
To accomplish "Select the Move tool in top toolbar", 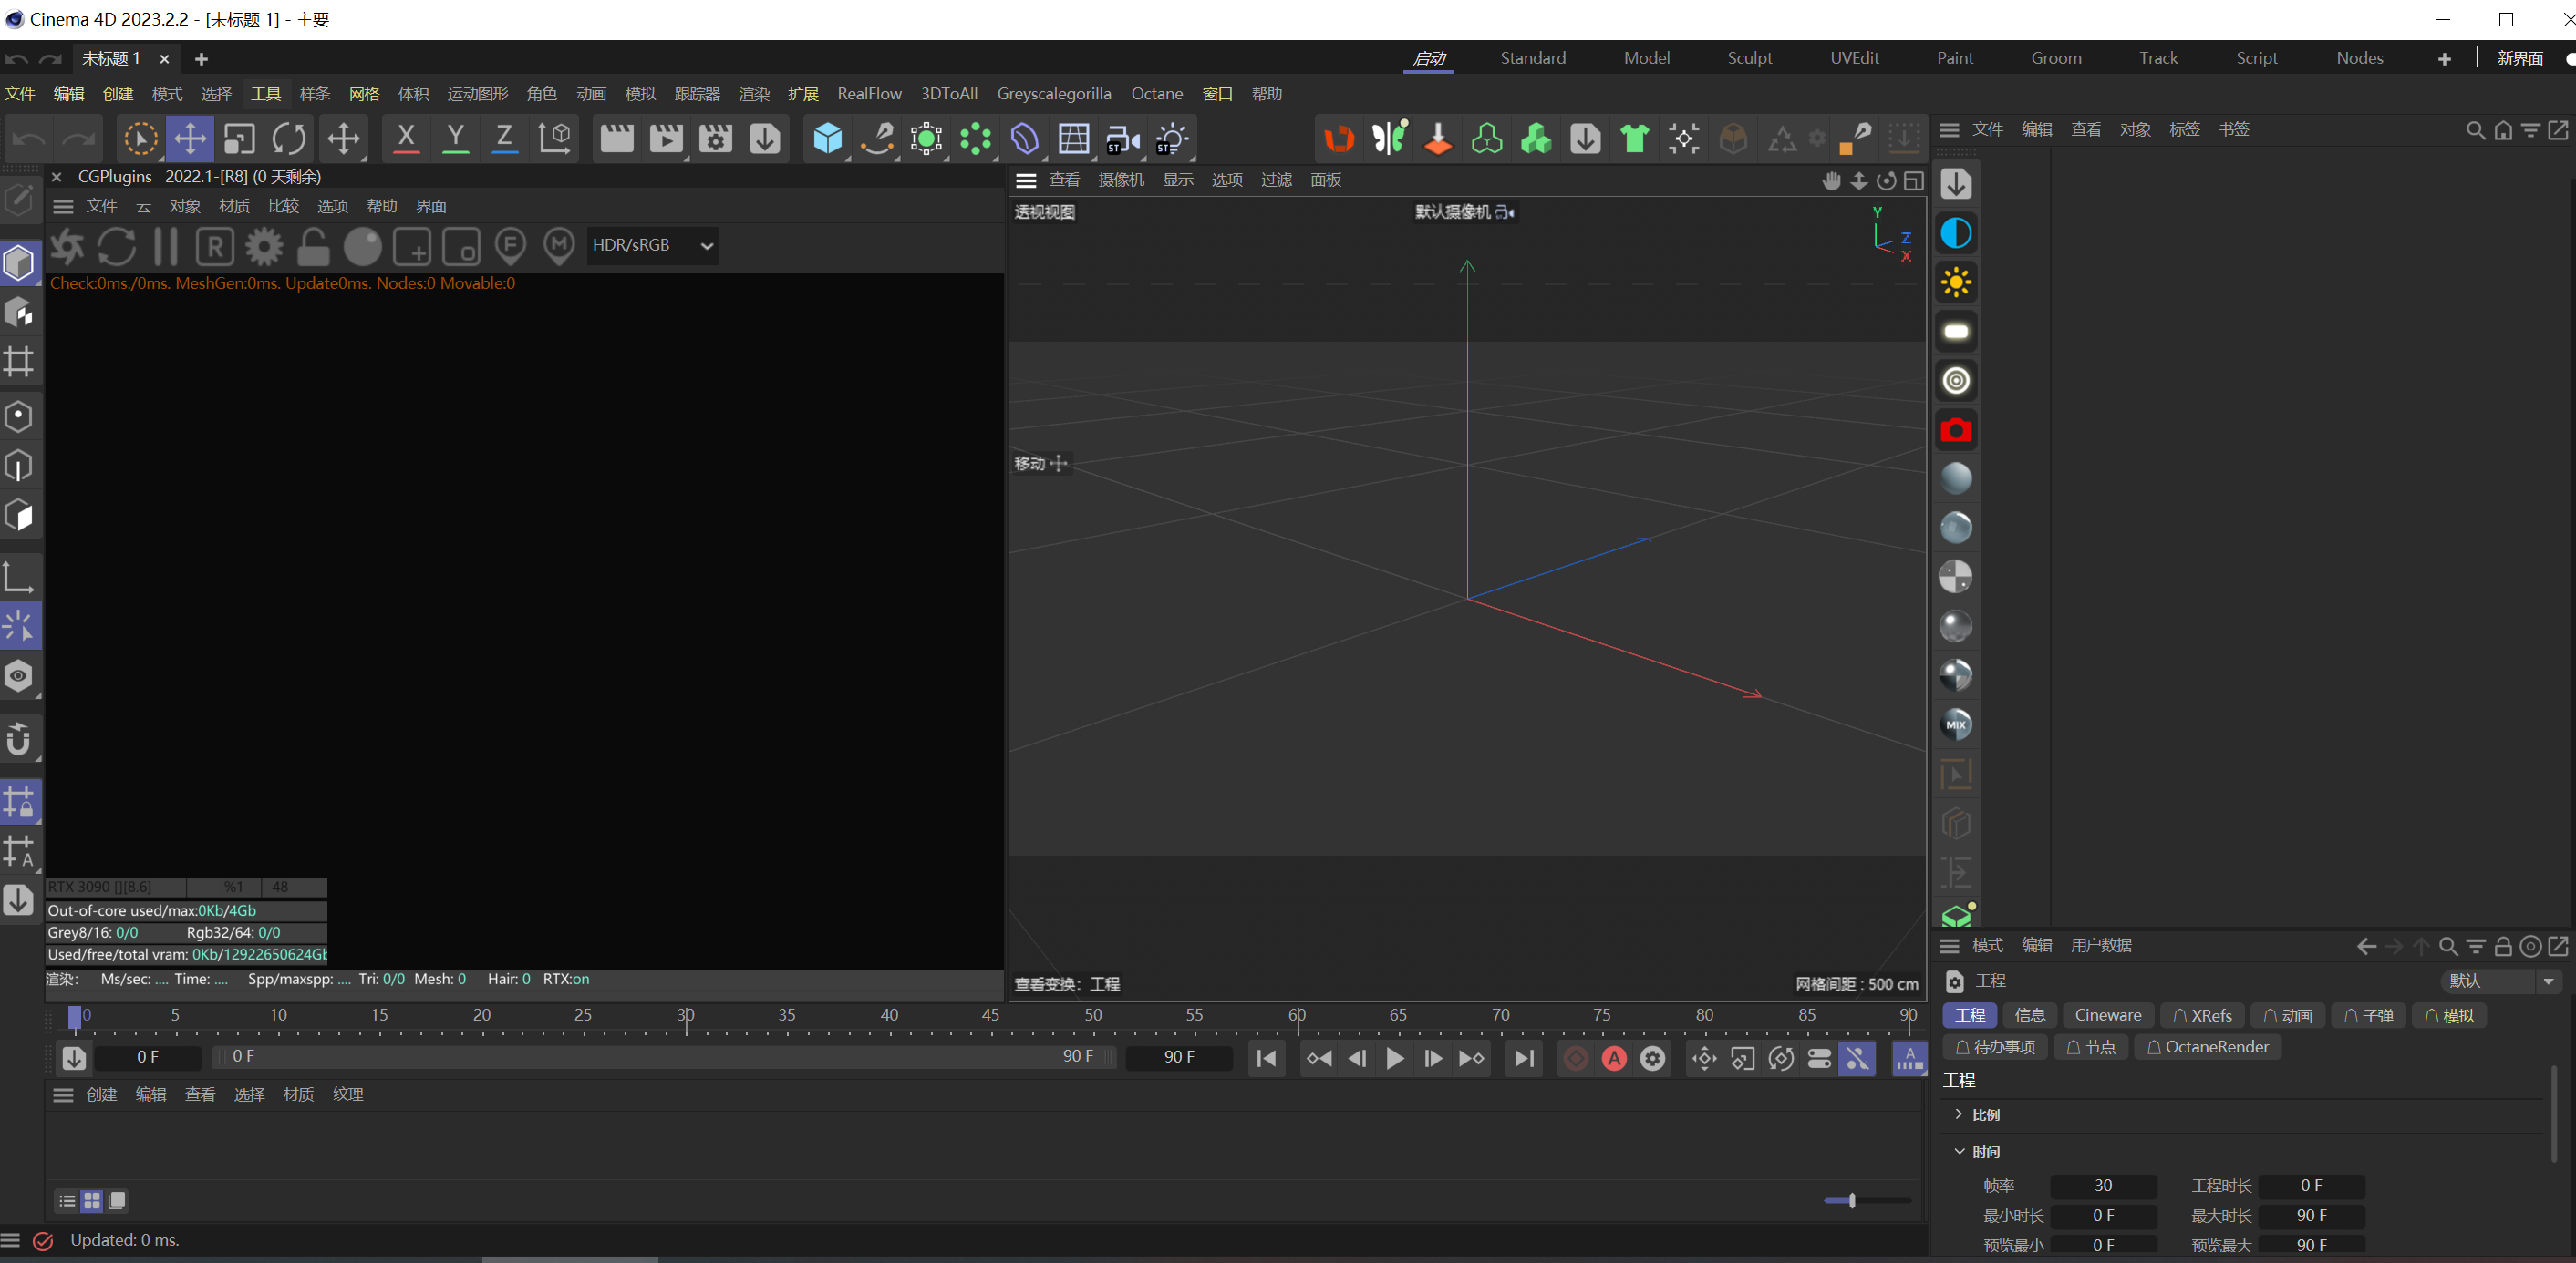I will pyautogui.click(x=189, y=138).
